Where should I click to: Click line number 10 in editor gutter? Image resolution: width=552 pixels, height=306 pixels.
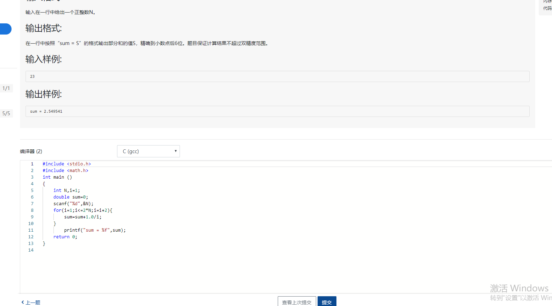click(31, 223)
